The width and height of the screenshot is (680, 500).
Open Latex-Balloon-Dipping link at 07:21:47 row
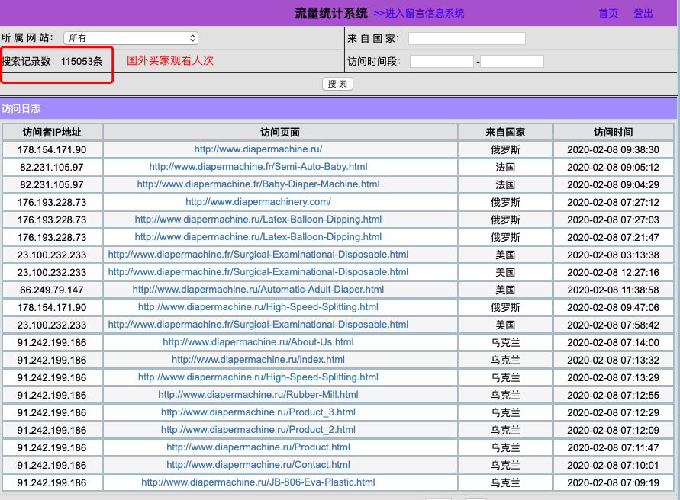point(258,237)
